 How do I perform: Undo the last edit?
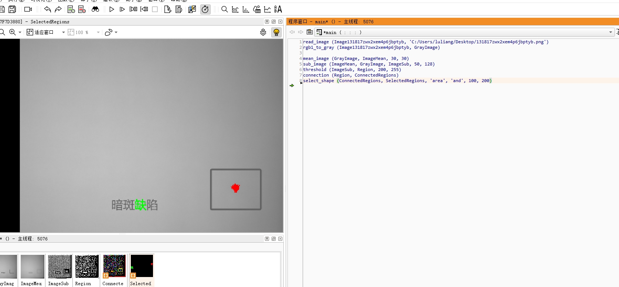47,9
